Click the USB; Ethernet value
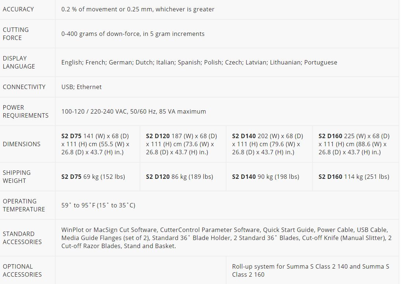Image resolution: width=406 pixels, height=284 pixels. 81,87
